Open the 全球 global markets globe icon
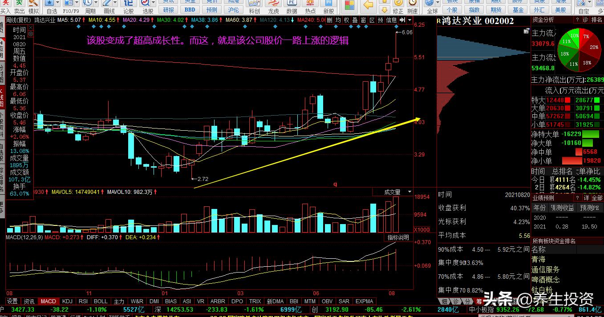 (430, 4)
